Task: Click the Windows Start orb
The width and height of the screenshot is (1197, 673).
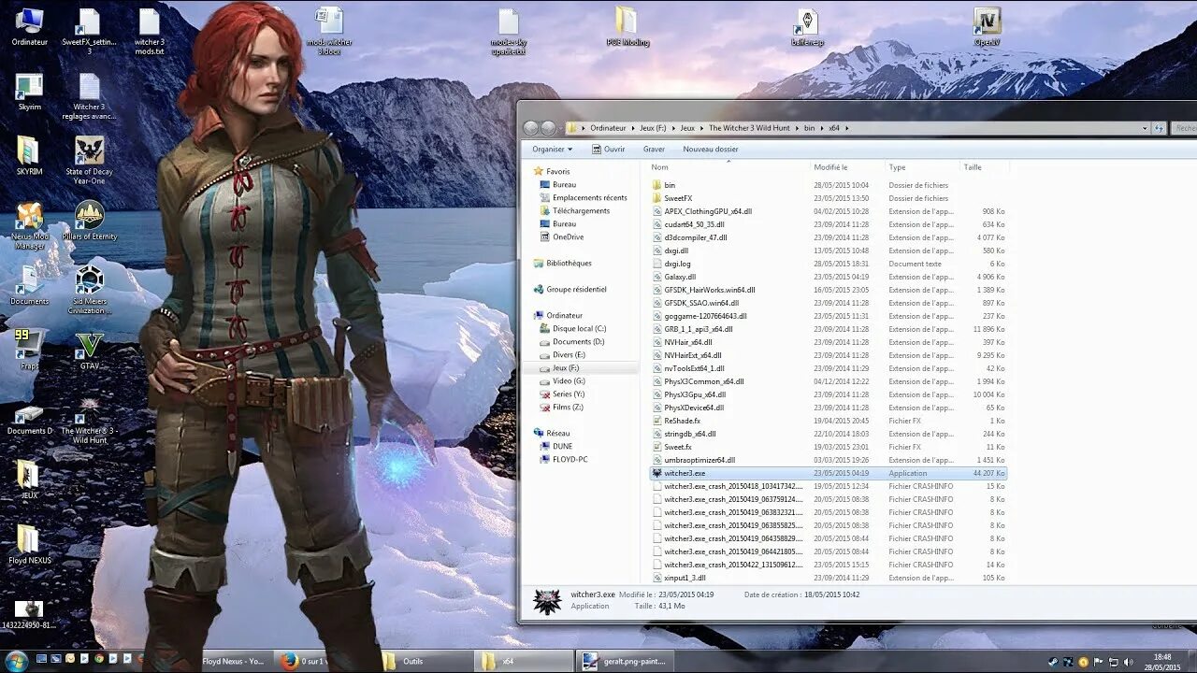Action: 17,660
